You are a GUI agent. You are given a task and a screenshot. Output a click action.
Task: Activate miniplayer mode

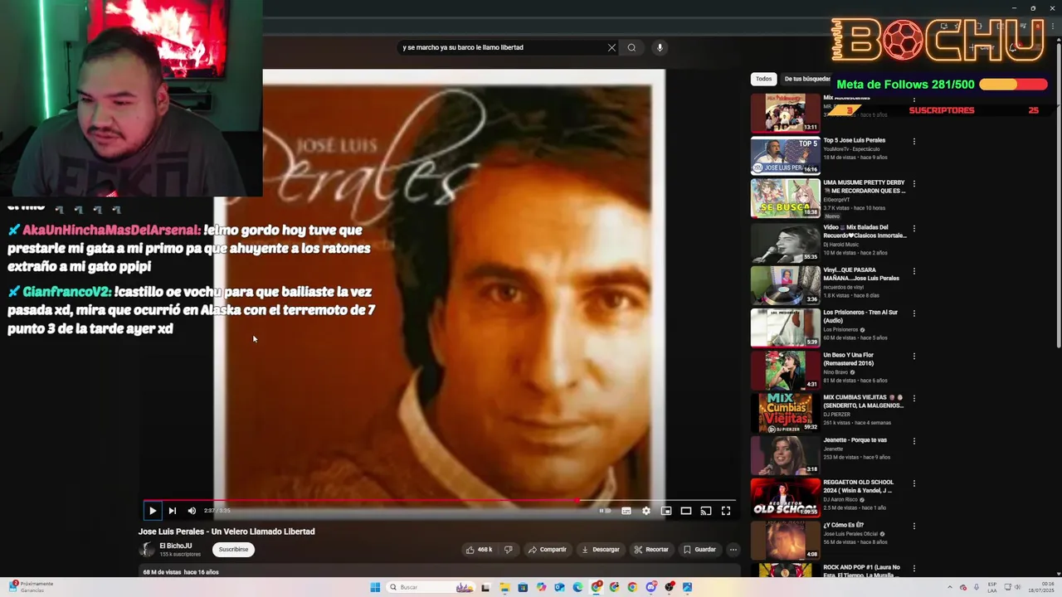pyautogui.click(x=666, y=511)
